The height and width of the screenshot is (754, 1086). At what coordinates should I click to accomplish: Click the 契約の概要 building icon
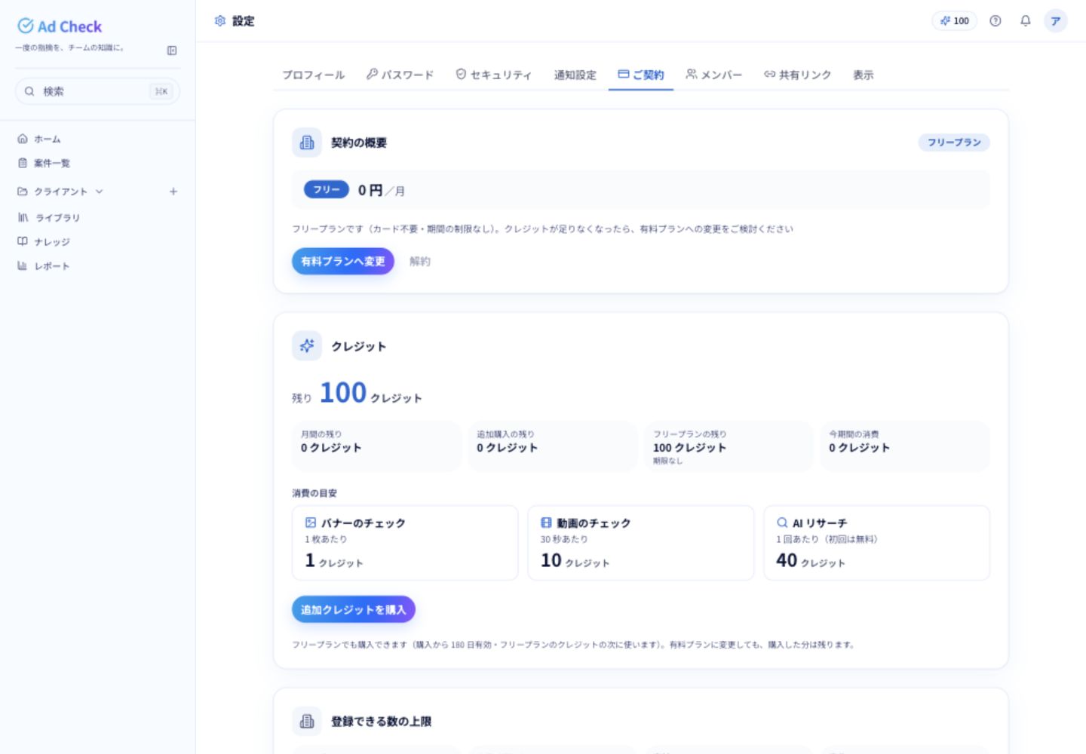point(307,143)
